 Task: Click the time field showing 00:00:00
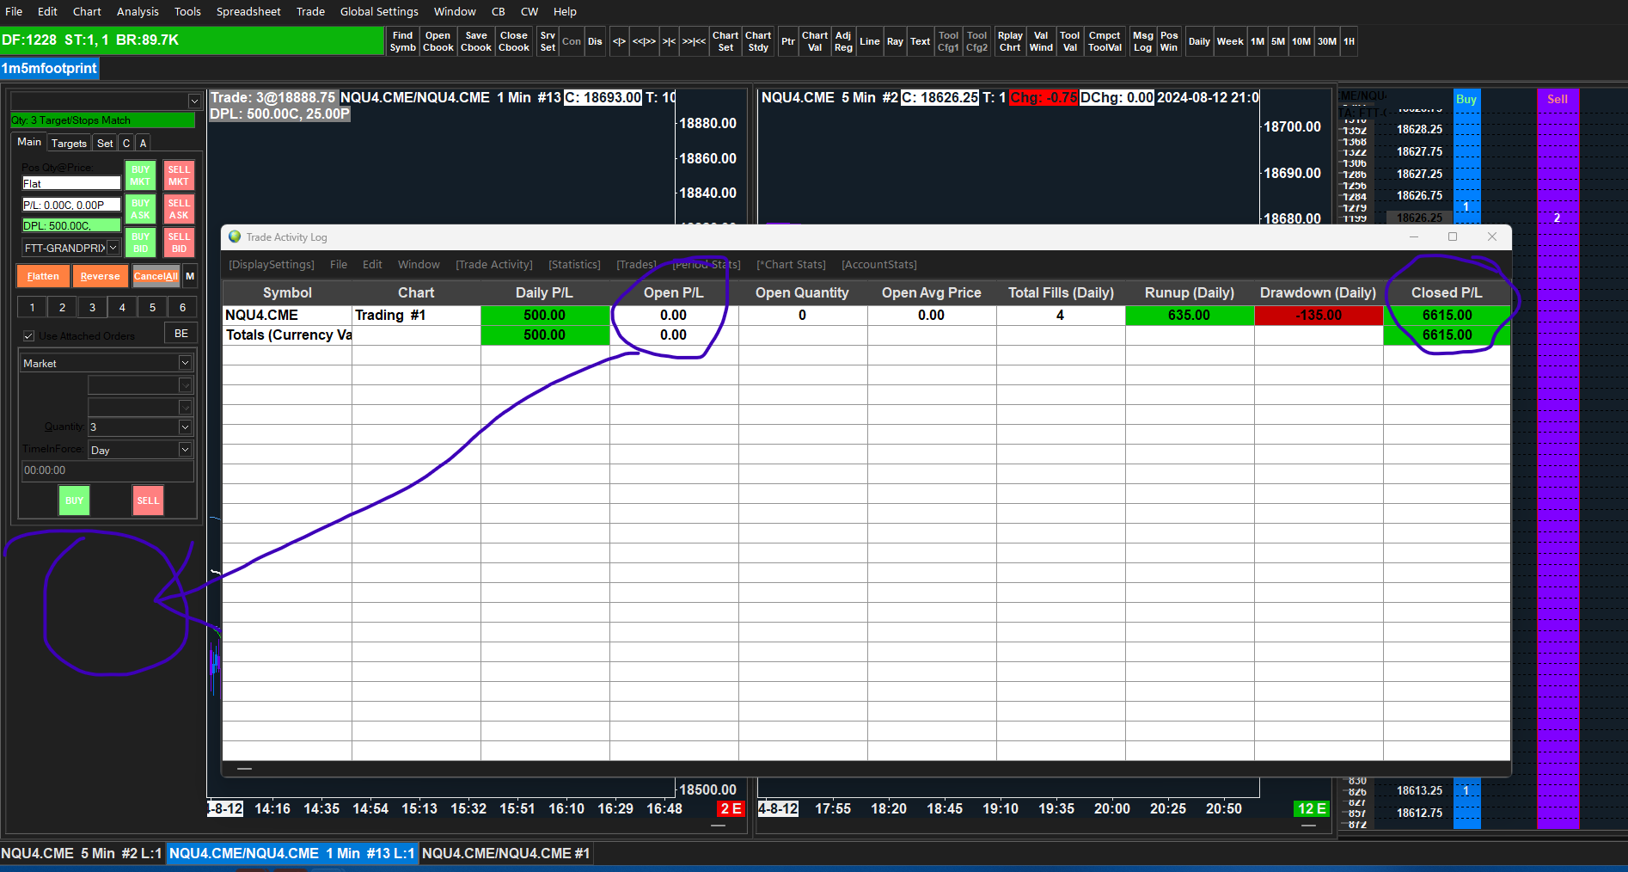click(x=107, y=470)
